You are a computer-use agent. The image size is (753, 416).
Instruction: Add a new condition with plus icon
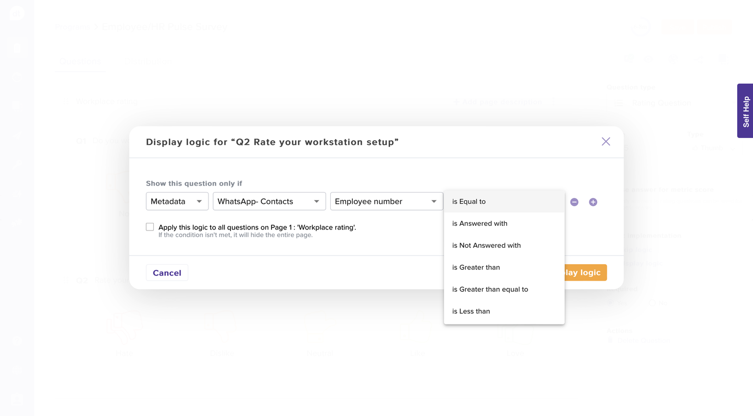click(x=593, y=202)
